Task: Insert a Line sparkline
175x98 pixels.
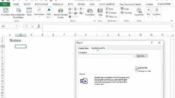Action: click(x=109, y=9)
